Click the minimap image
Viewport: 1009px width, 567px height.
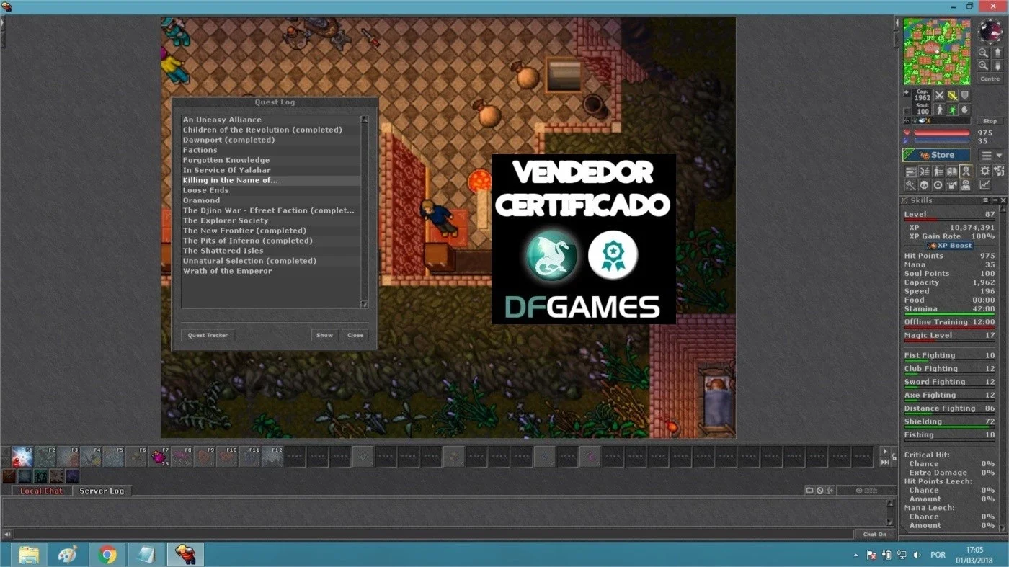pyautogui.click(x=937, y=52)
